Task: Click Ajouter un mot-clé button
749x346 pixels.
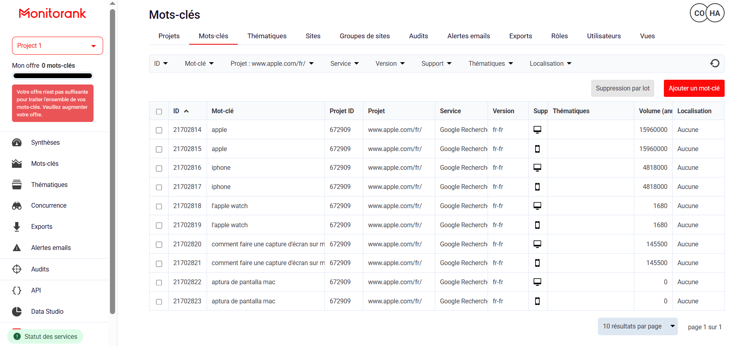Action: (694, 88)
